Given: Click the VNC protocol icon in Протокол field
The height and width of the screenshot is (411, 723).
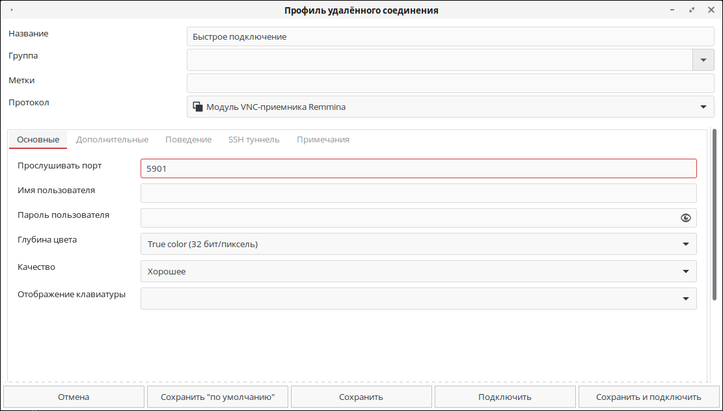Looking at the screenshot, I should click(197, 107).
